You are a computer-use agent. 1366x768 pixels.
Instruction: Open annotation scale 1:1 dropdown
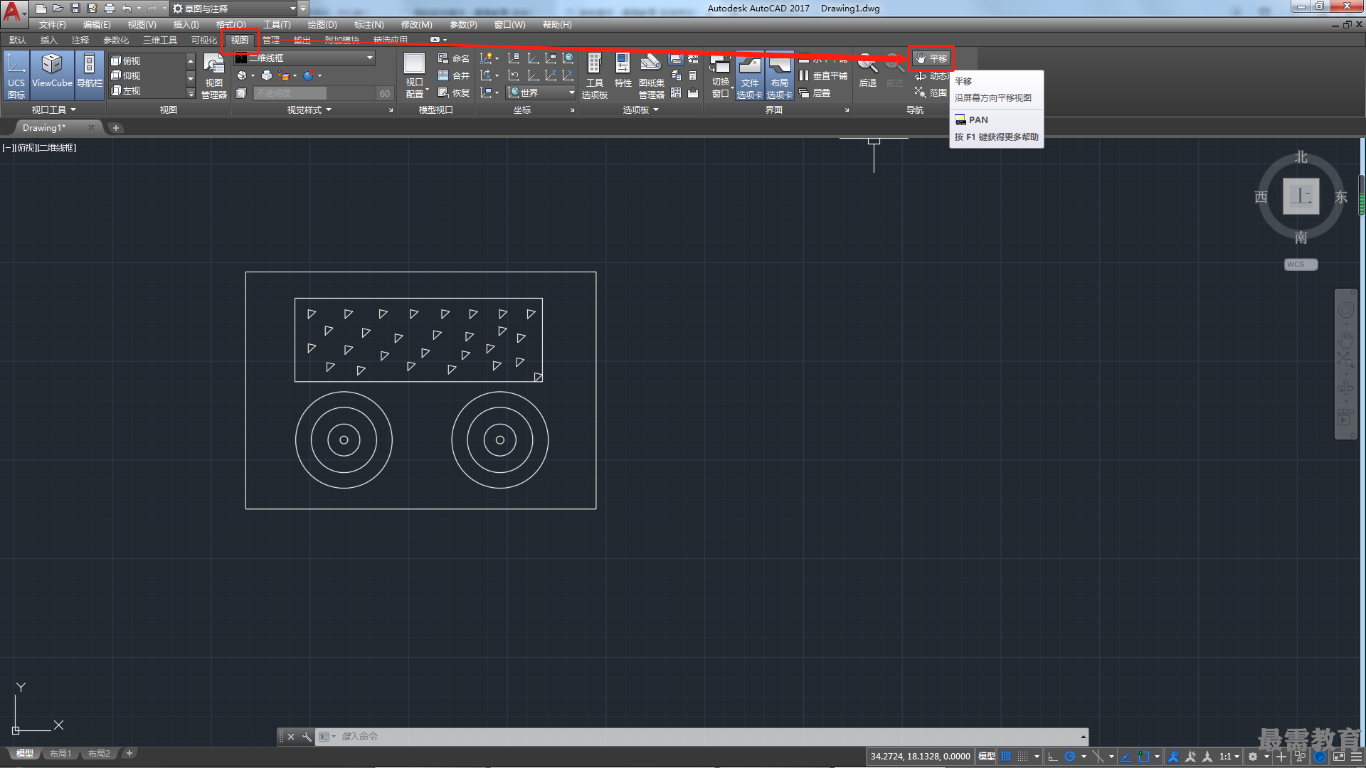click(1229, 757)
